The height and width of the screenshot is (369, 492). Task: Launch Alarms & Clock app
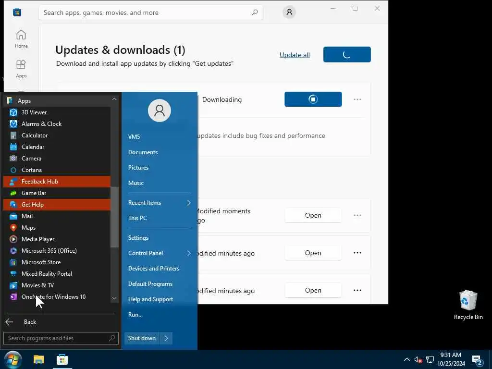click(x=57, y=124)
